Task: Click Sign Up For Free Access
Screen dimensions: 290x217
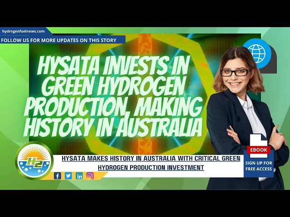Action: [259, 166]
